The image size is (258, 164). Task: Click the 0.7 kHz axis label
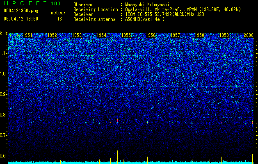pos(4,135)
